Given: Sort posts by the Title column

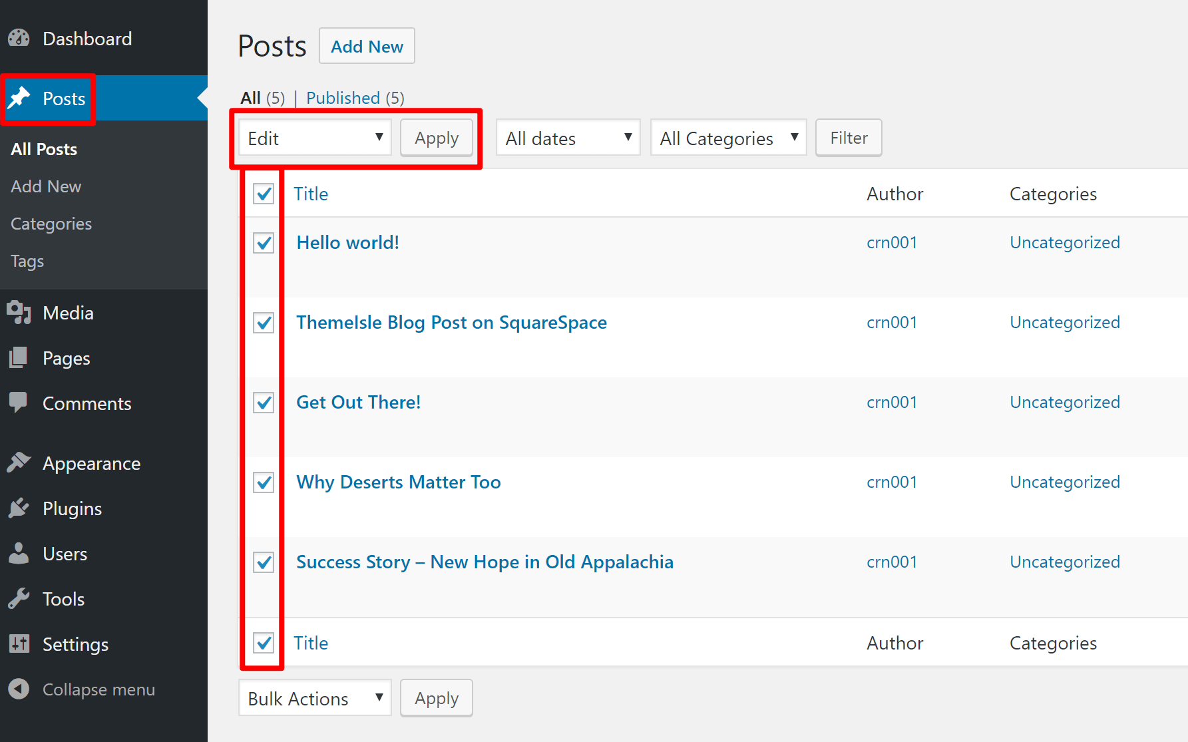Looking at the screenshot, I should pos(311,194).
